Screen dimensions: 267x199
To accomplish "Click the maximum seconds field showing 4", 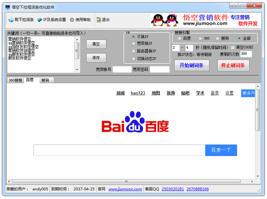I will [x=189, y=48].
